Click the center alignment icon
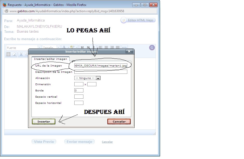Viewport: 244px width, 159px height. point(106,47)
